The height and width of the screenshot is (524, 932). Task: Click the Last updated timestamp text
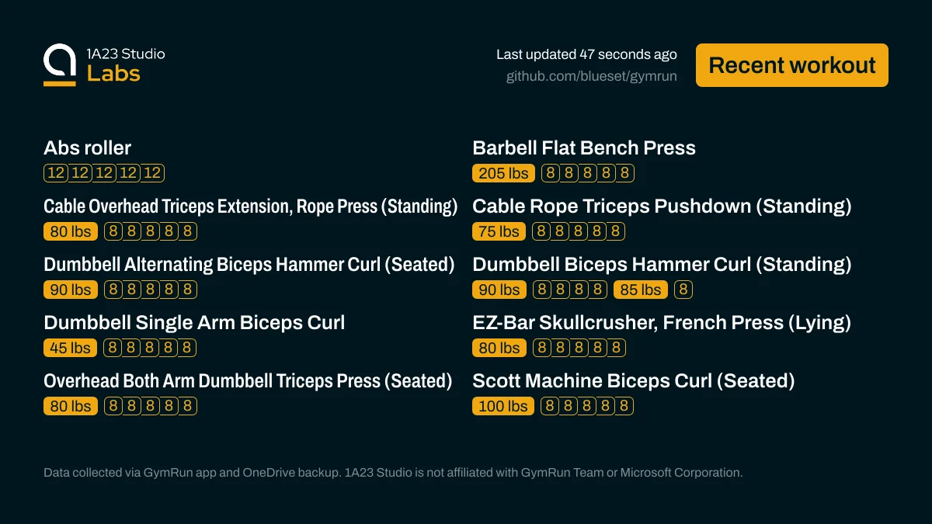(x=586, y=54)
